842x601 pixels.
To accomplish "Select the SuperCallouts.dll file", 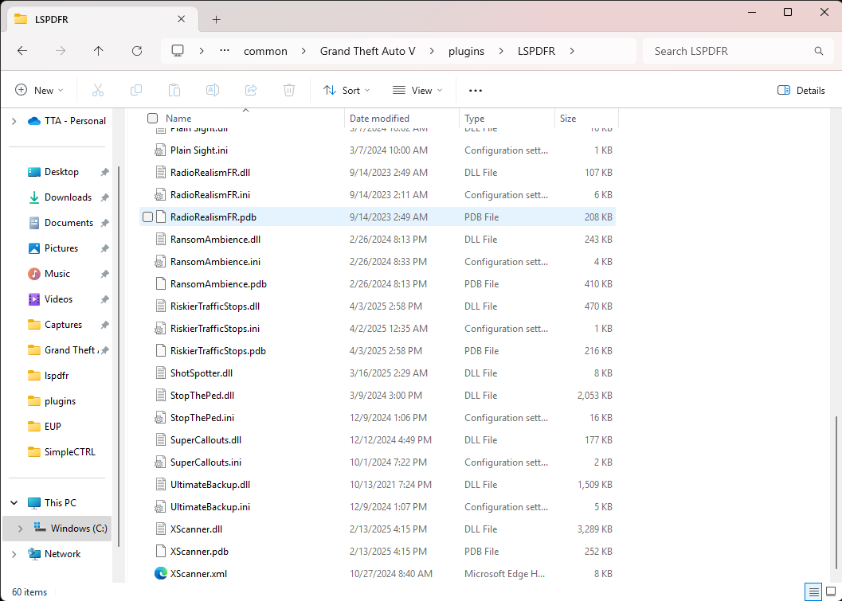I will tap(377, 440).
